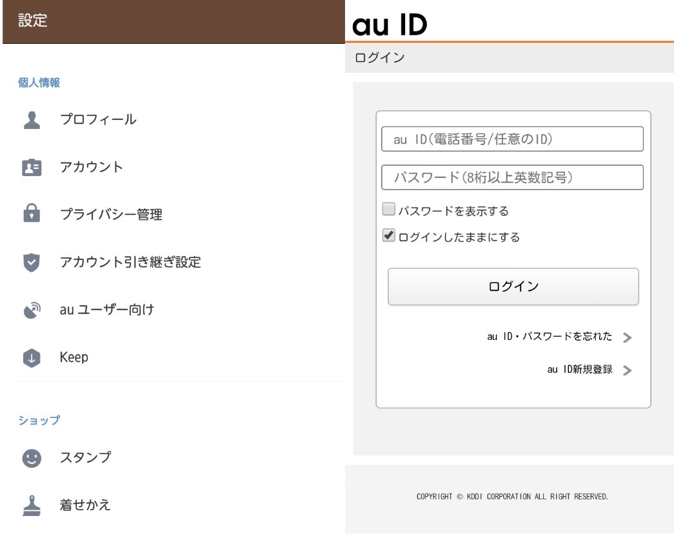Click the profile person icon
Screen dimensions: 674x538
(32, 120)
